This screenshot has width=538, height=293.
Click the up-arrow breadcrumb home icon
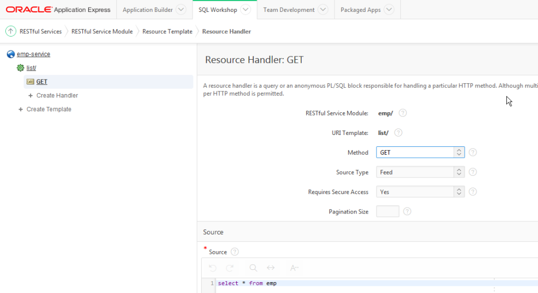[11, 32]
